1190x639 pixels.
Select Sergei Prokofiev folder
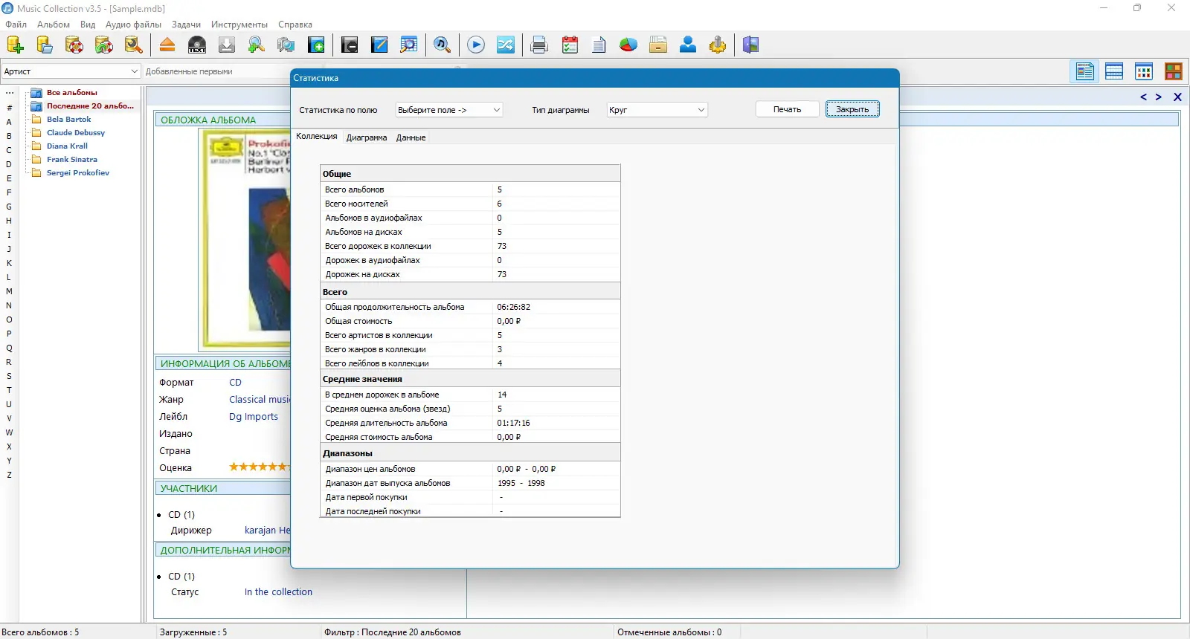(77, 173)
